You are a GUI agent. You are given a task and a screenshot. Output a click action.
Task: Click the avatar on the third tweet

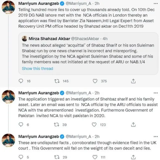click(8, 140)
